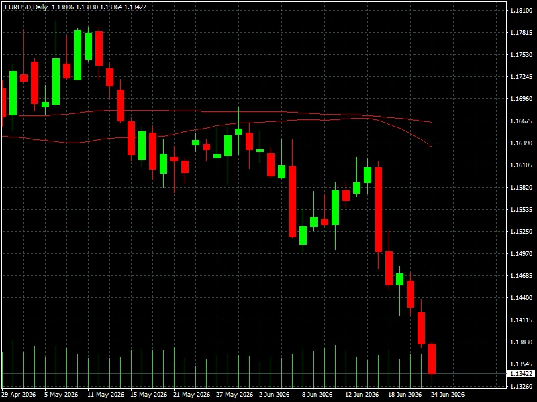This screenshot has height=402, width=537.
Task: Click the 27 May 2026 time axis label
Action: click(x=234, y=395)
